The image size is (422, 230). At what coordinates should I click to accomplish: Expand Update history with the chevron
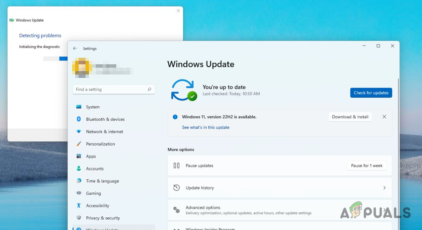[384, 188]
